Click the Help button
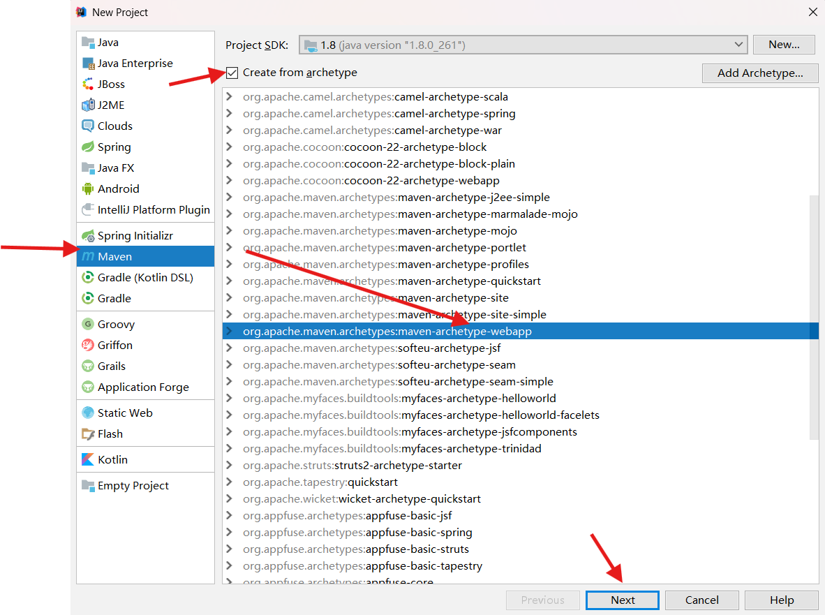This screenshot has width=825, height=615. 782,600
